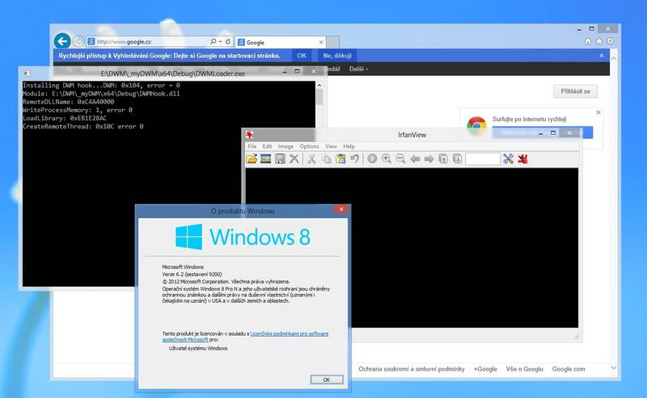This screenshot has width=647, height=398.
Task: Click the previous page icon in IrfanView
Action: point(443,158)
